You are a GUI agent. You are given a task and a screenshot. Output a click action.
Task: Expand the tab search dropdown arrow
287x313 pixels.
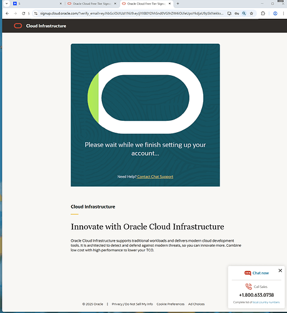tap(7, 4)
